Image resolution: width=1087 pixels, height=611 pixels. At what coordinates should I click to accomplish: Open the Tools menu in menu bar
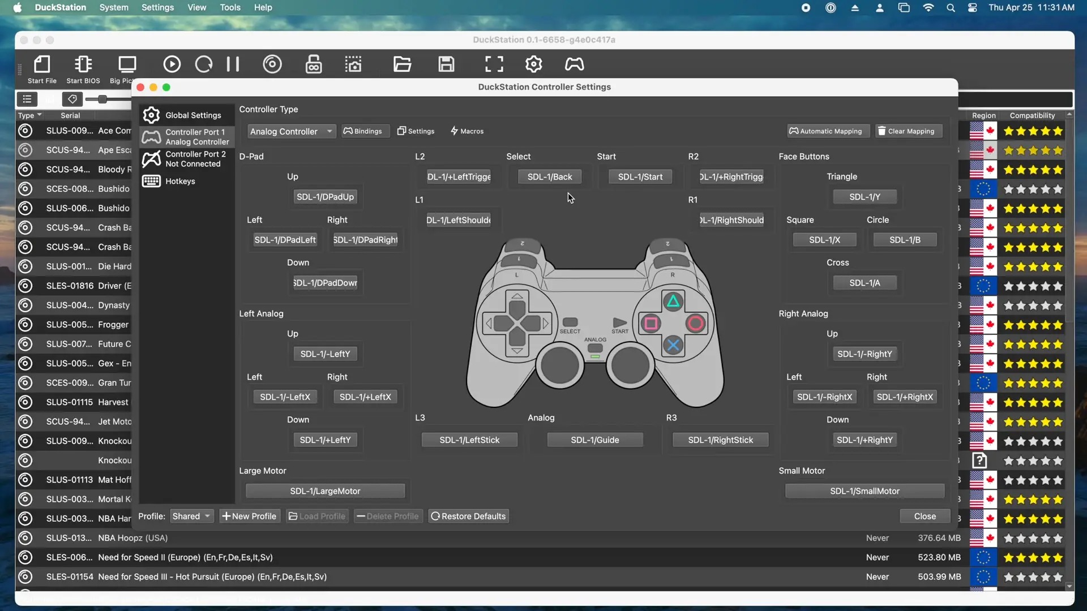230,7
